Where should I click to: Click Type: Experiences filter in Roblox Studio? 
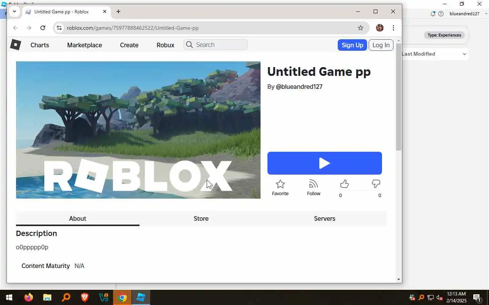[444, 35]
